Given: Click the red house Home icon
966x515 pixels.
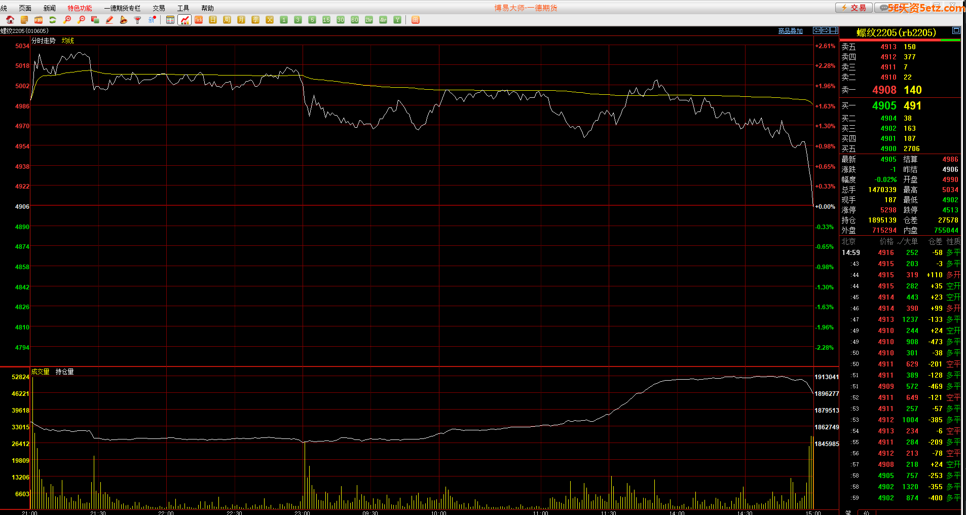Looking at the screenshot, I should click(x=10, y=20).
